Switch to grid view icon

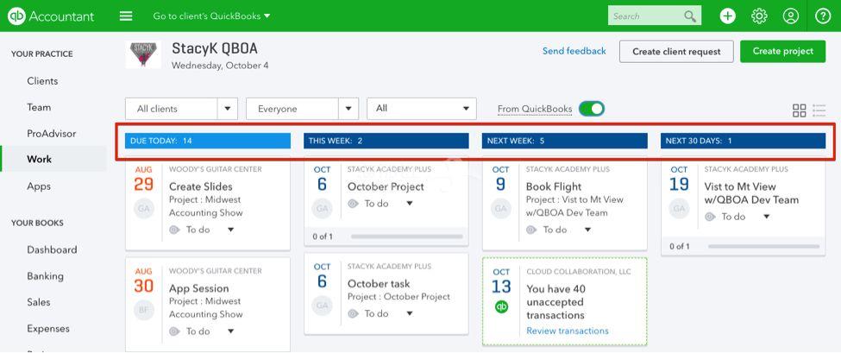pos(799,110)
